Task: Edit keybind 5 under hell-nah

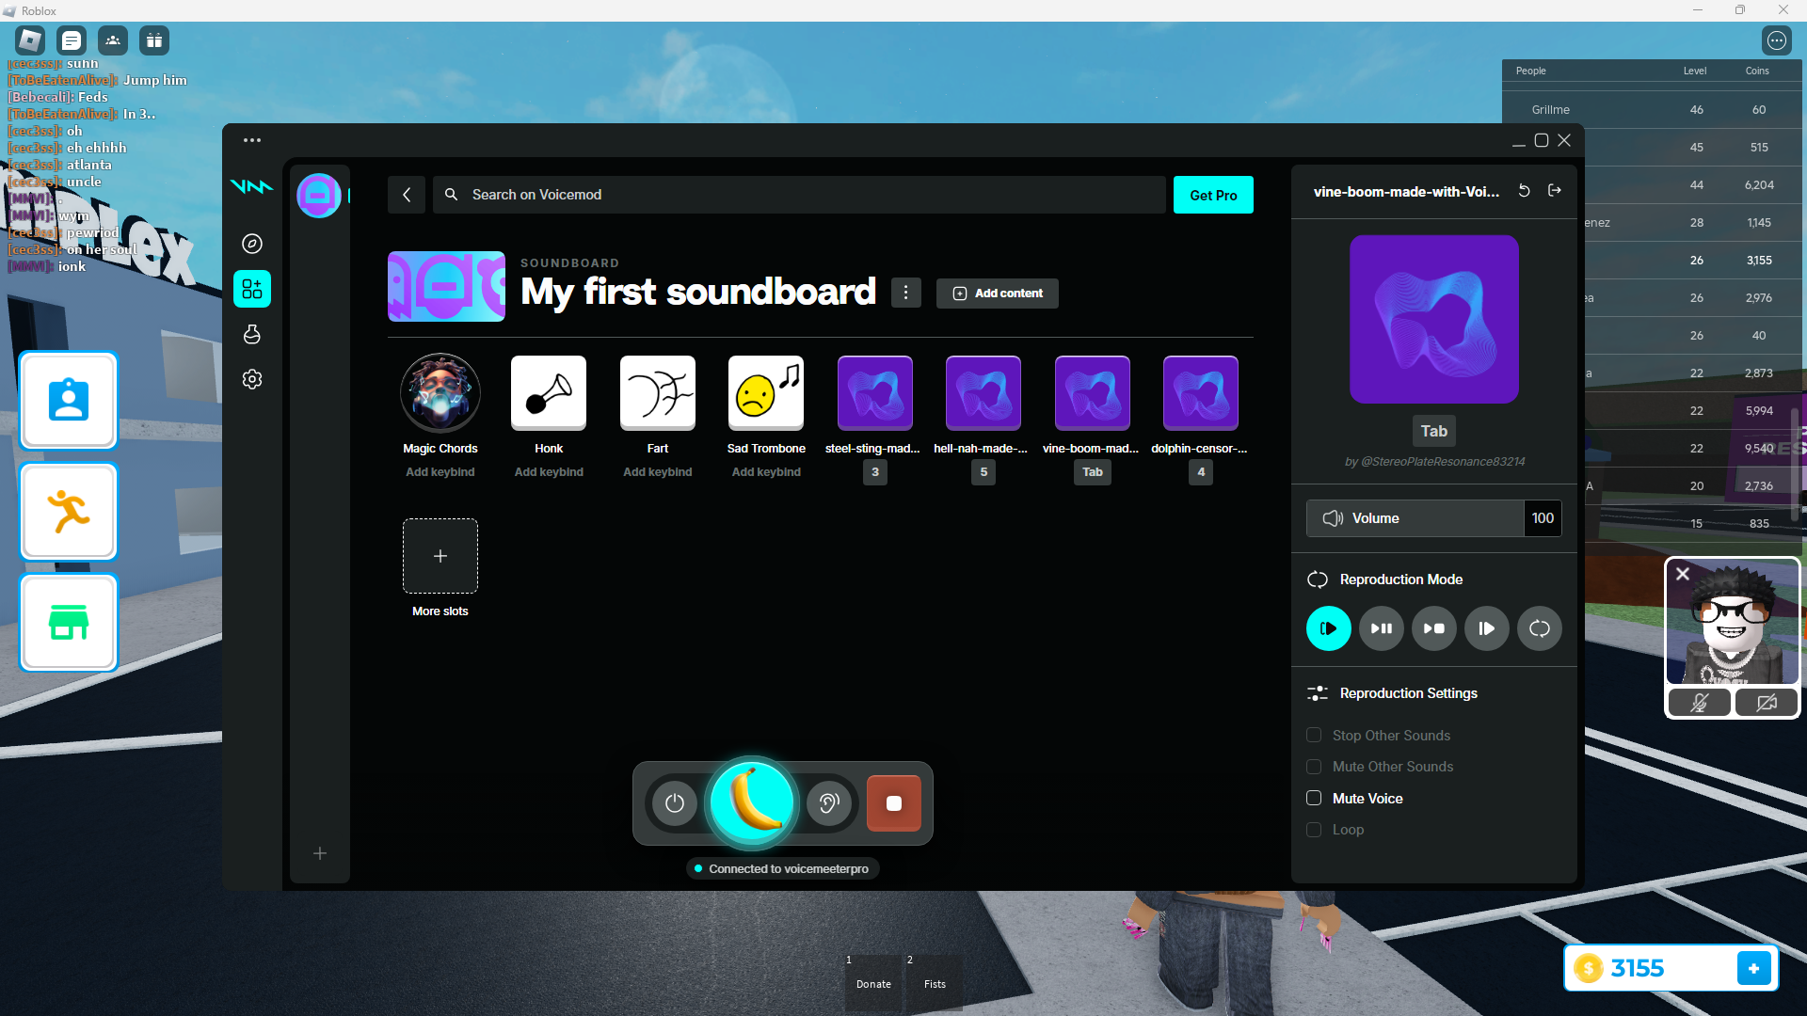Action: coord(983,472)
